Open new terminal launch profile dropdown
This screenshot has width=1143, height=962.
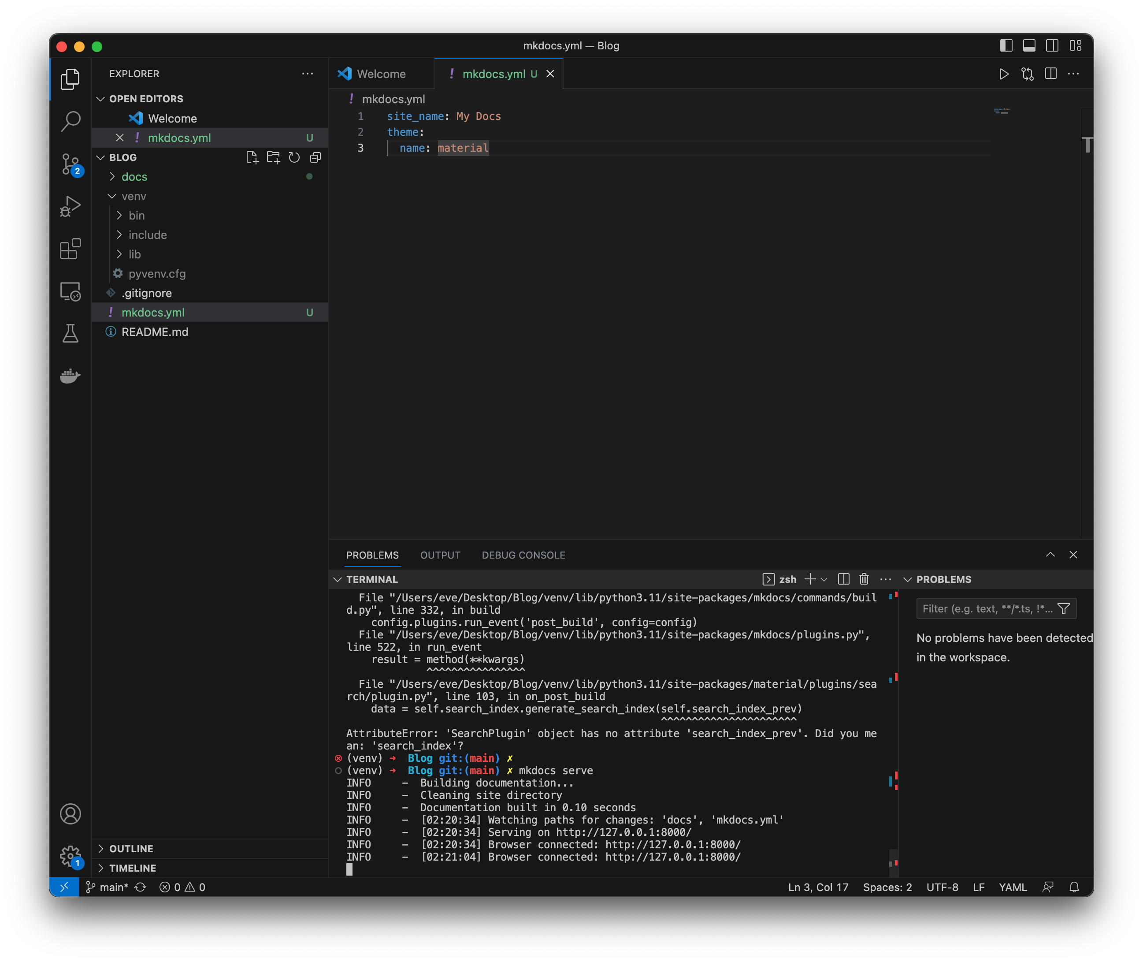tap(824, 579)
